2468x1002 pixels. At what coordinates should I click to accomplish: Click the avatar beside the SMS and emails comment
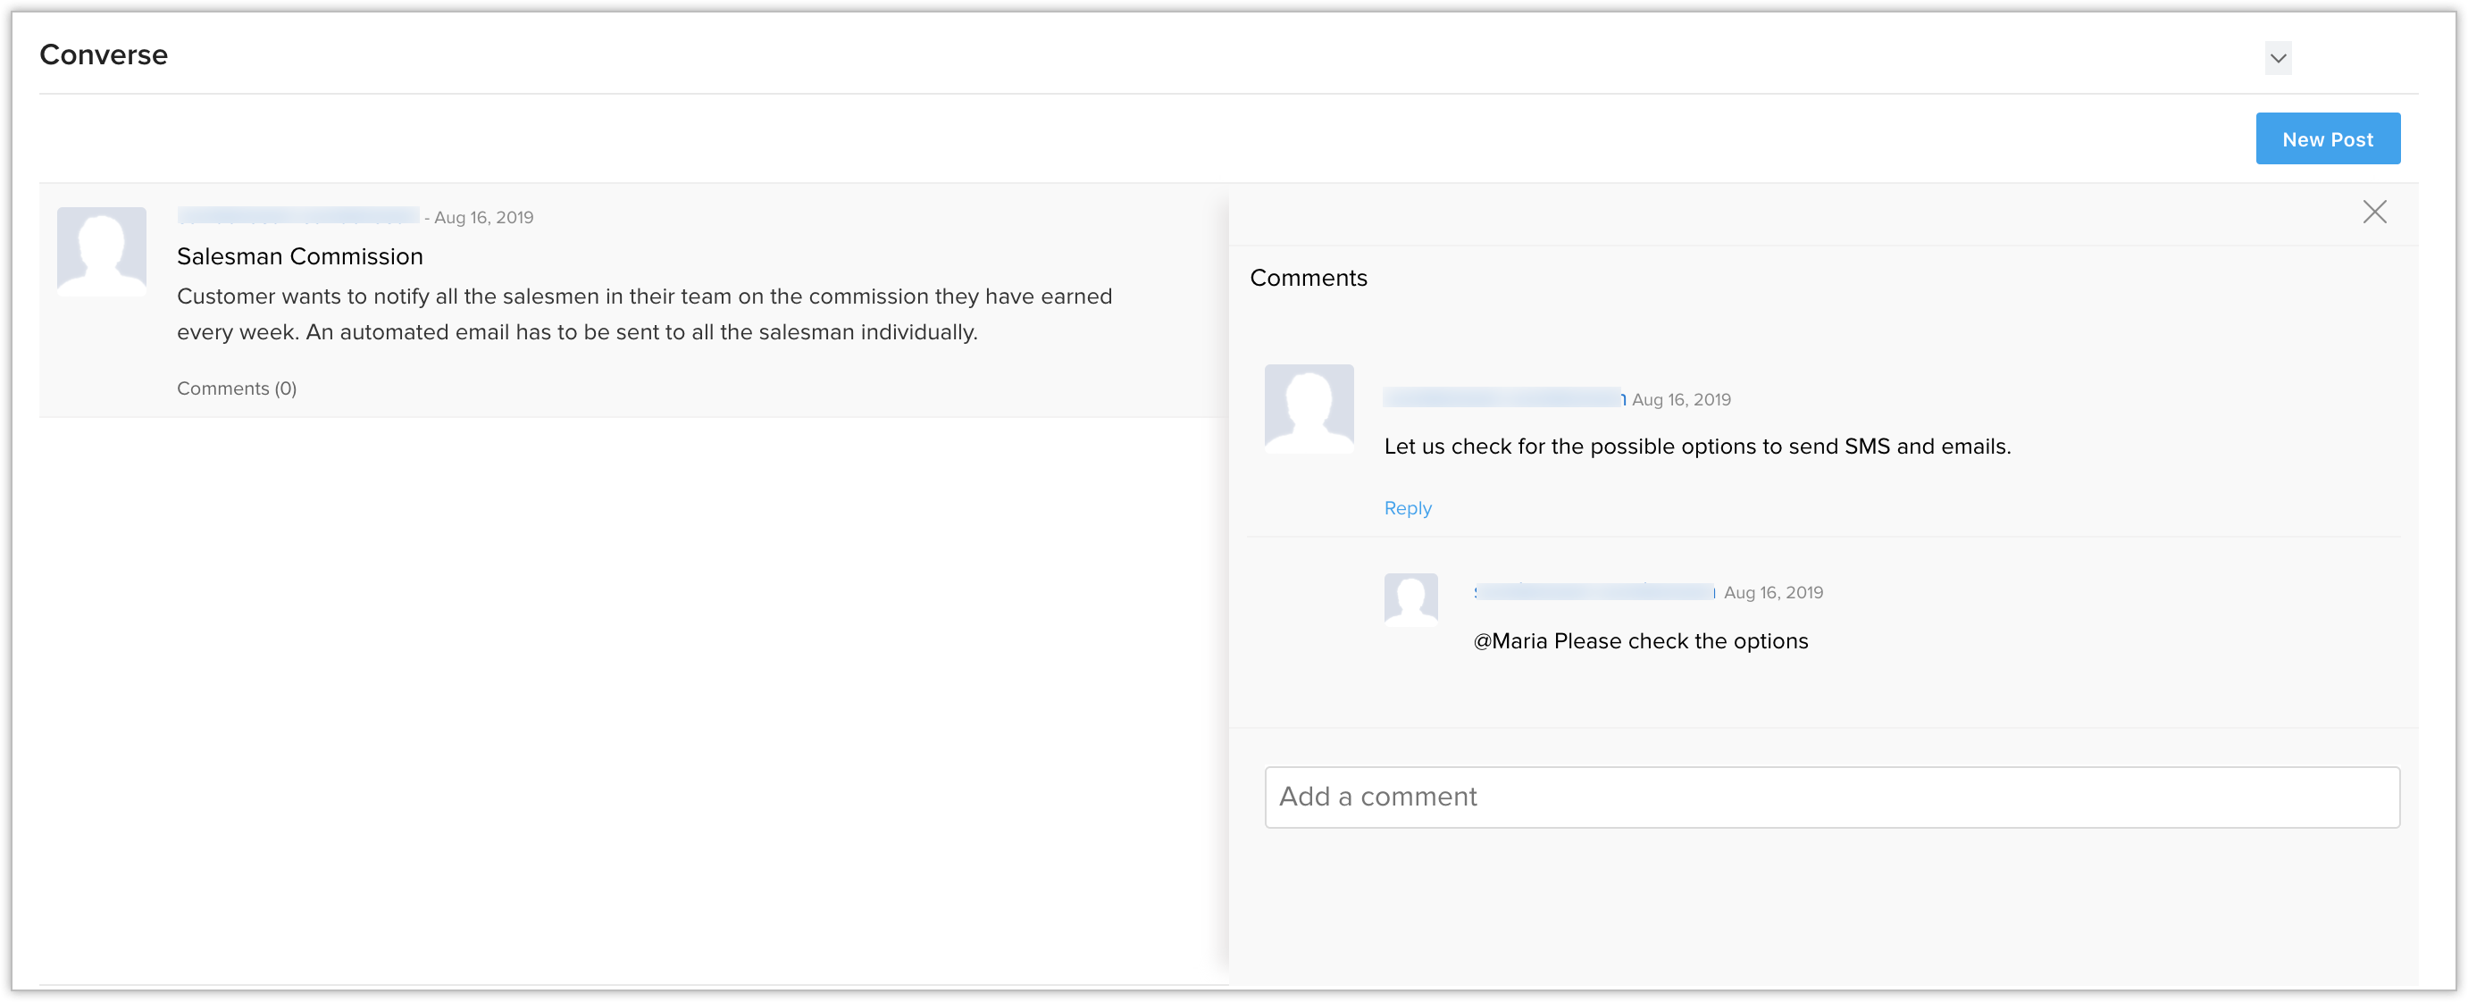[1308, 408]
